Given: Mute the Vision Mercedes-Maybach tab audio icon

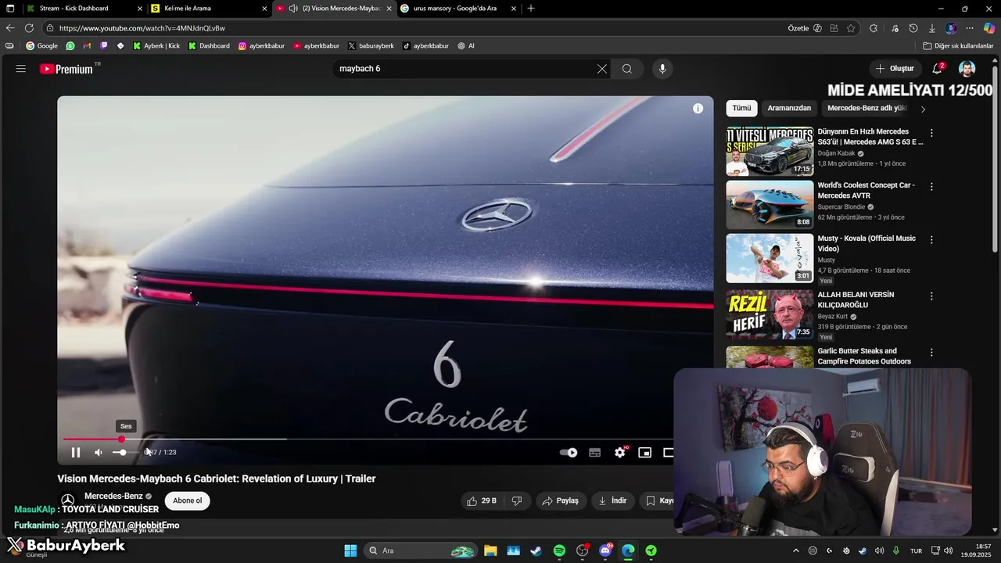Looking at the screenshot, I should click(292, 9).
